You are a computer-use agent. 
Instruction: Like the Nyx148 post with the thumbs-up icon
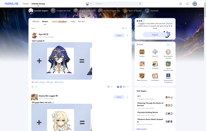pyautogui.click(x=124, y=87)
